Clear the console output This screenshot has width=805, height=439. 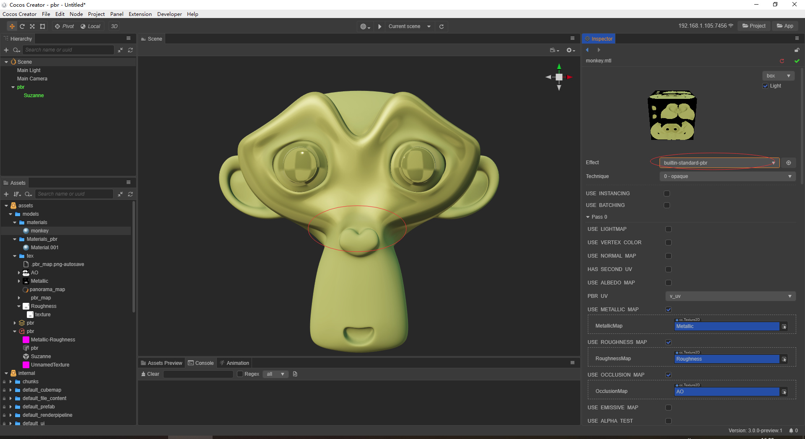pyautogui.click(x=151, y=374)
